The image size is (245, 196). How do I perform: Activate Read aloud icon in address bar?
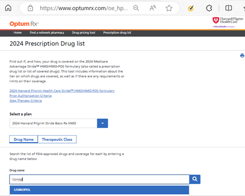coord(152,8)
